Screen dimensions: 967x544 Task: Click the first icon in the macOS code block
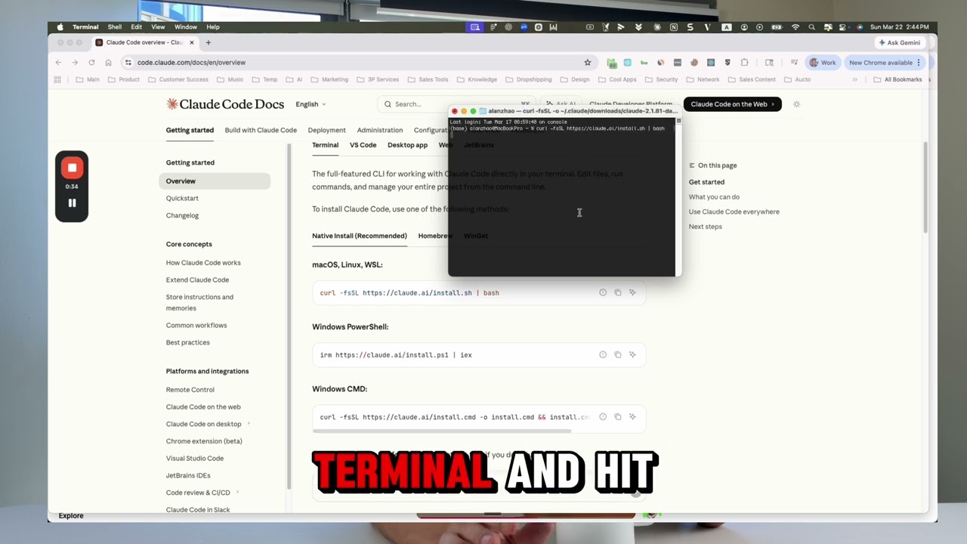pyautogui.click(x=603, y=292)
